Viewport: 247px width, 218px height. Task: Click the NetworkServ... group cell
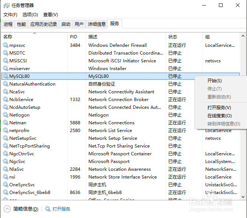[x=220, y=169]
